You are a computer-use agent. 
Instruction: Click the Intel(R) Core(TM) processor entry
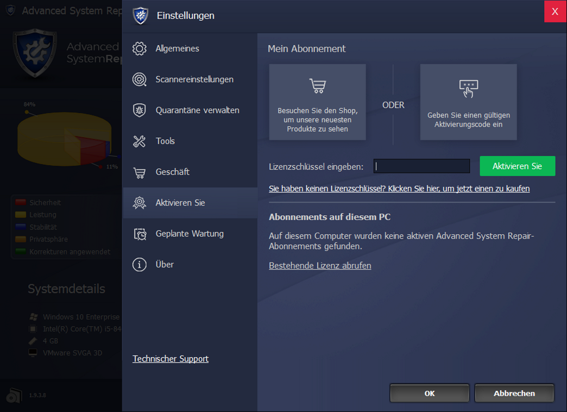pos(82,329)
